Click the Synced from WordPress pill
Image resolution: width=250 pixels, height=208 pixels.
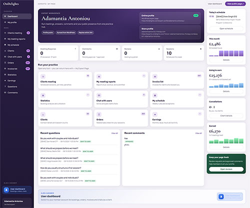(x=66, y=32)
